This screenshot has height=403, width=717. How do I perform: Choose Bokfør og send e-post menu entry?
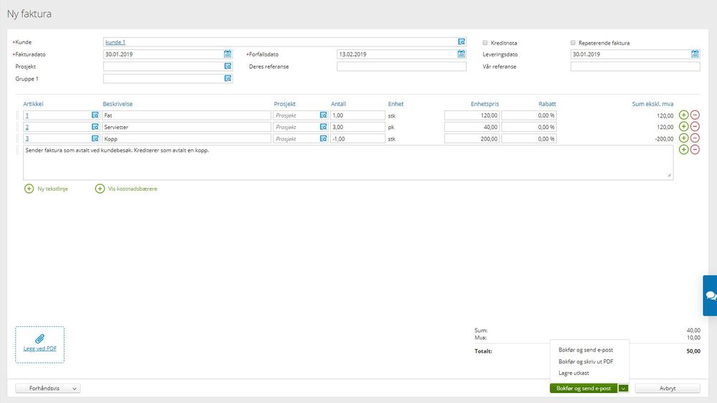click(586, 350)
